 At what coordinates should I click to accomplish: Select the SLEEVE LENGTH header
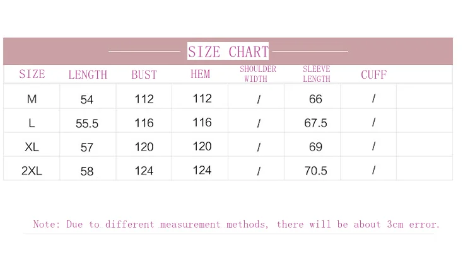[x=316, y=74]
